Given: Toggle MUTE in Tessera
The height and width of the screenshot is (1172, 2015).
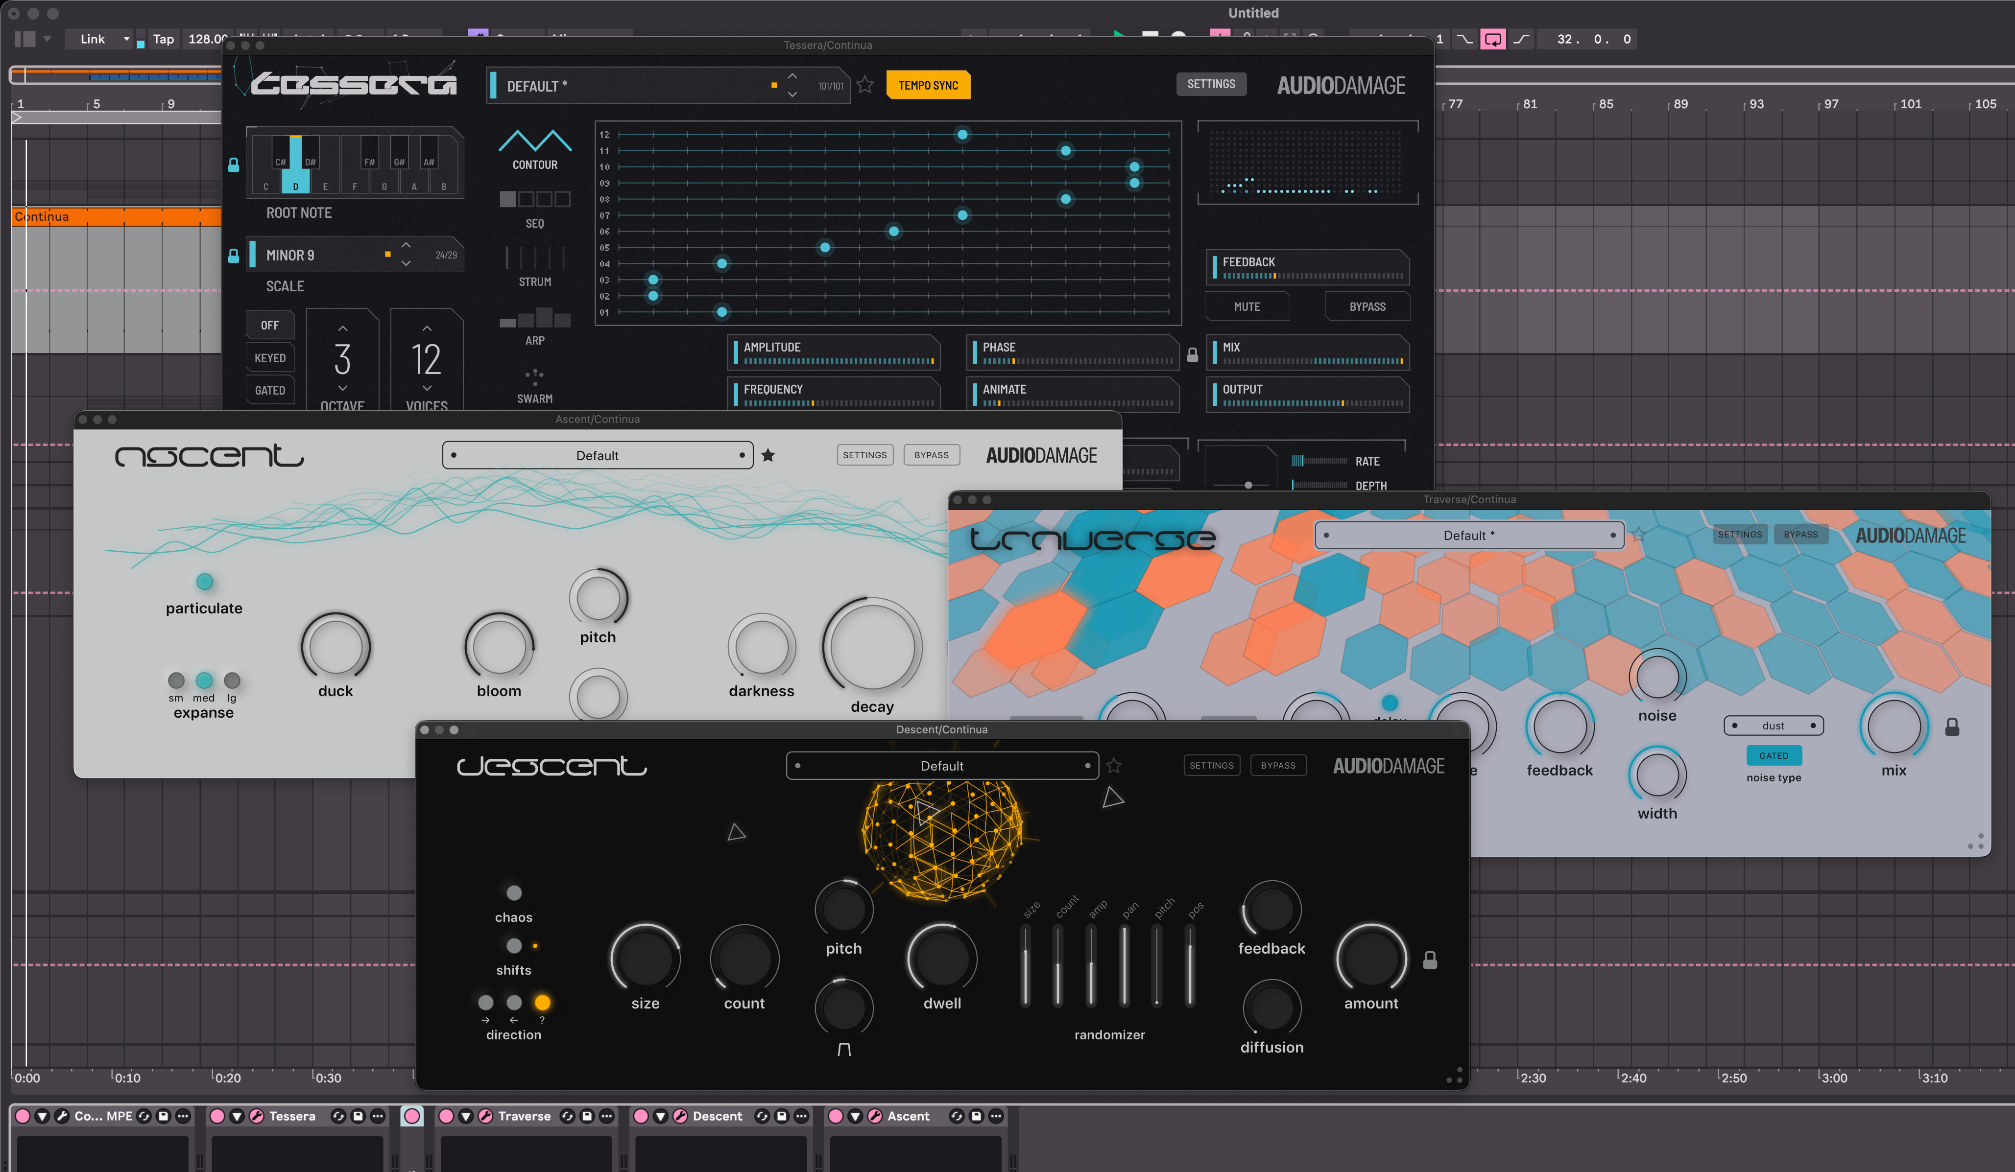Looking at the screenshot, I should pos(1247,306).
